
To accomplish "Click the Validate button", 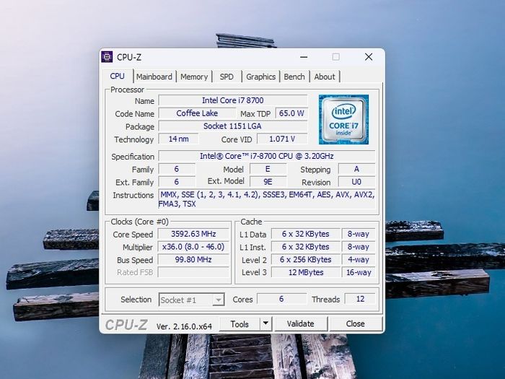I will pos(301,323).
